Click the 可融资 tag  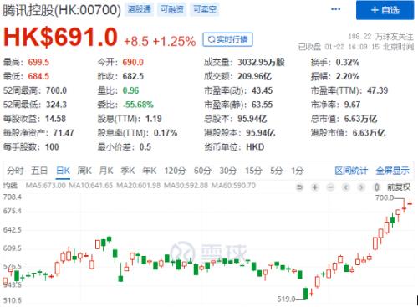click(x=172, y=9)
